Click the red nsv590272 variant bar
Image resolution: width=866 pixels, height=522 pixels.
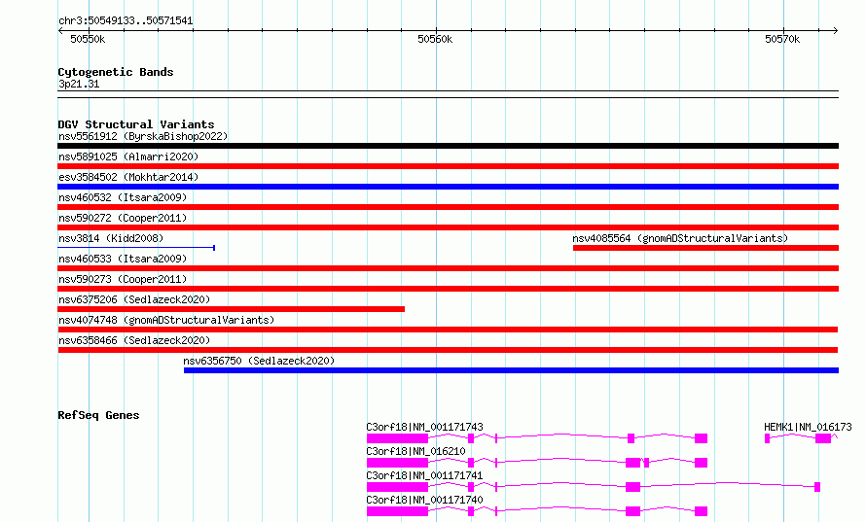448,227
